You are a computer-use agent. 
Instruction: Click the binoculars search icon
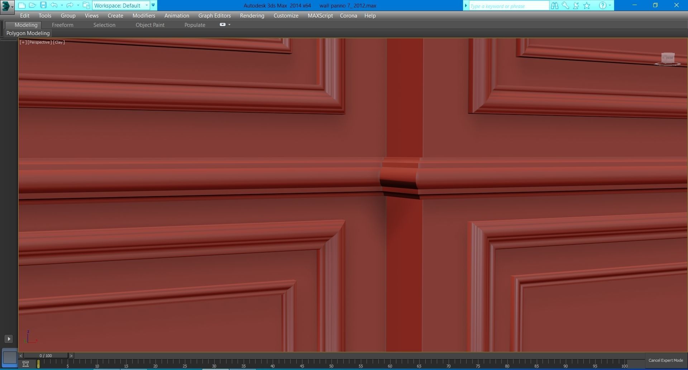(555, 6)
